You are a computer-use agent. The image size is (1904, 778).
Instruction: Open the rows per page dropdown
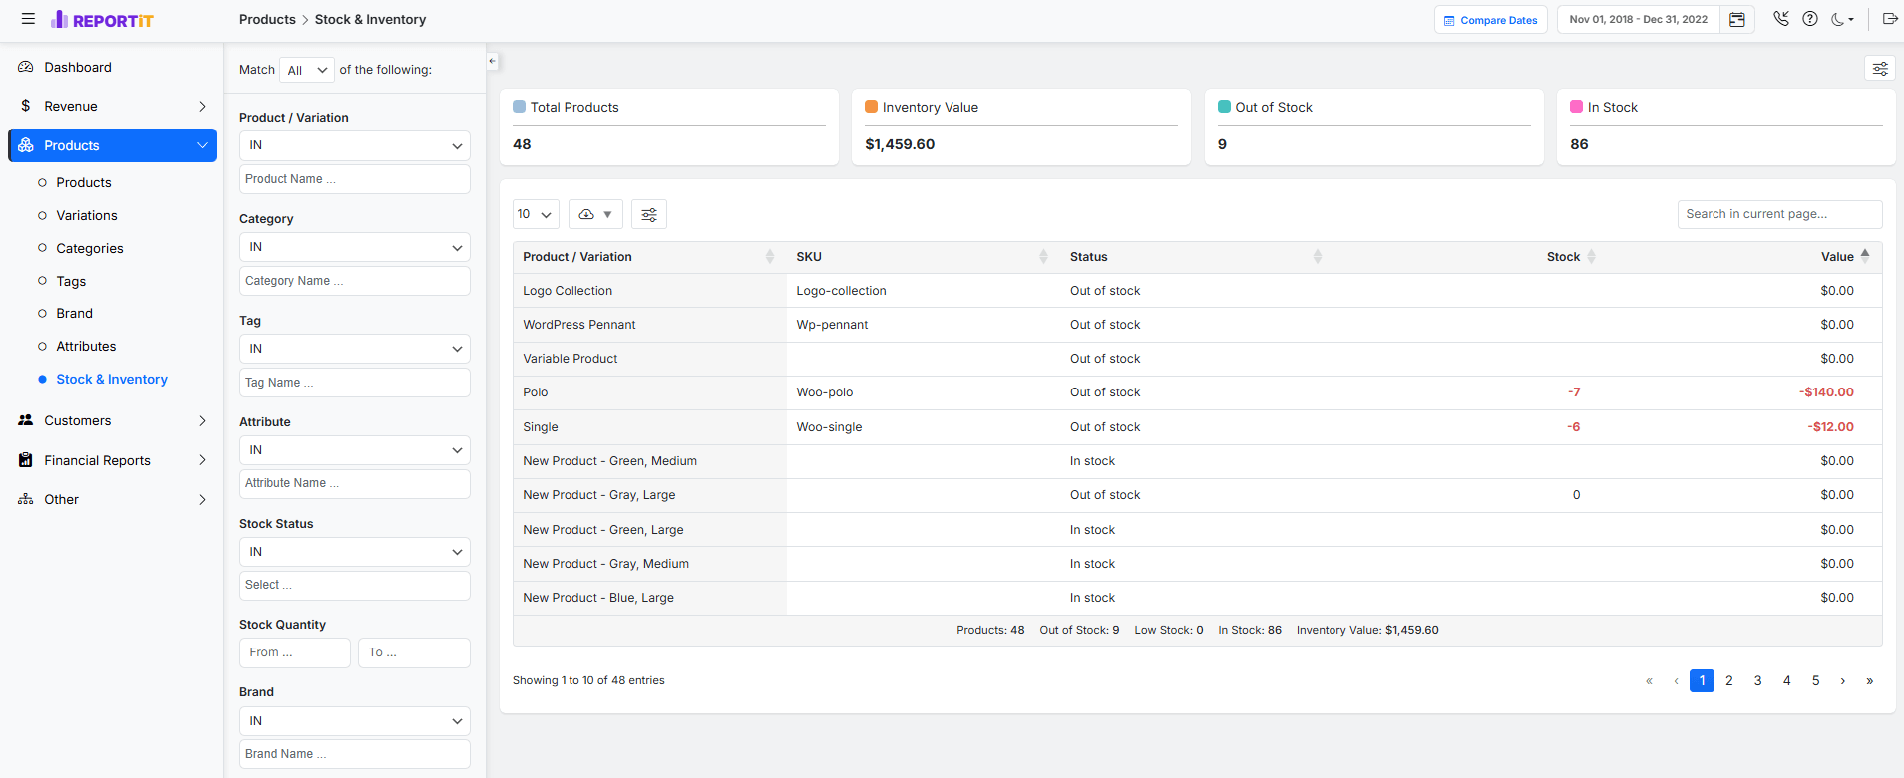tap(535, 214)
